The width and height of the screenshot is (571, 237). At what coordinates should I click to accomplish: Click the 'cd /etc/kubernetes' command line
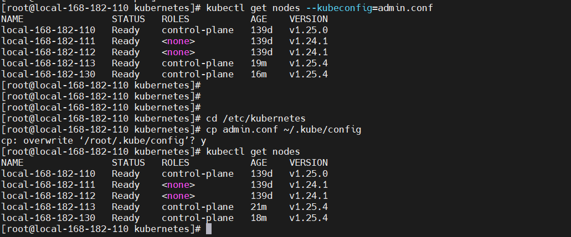(256, 118)
